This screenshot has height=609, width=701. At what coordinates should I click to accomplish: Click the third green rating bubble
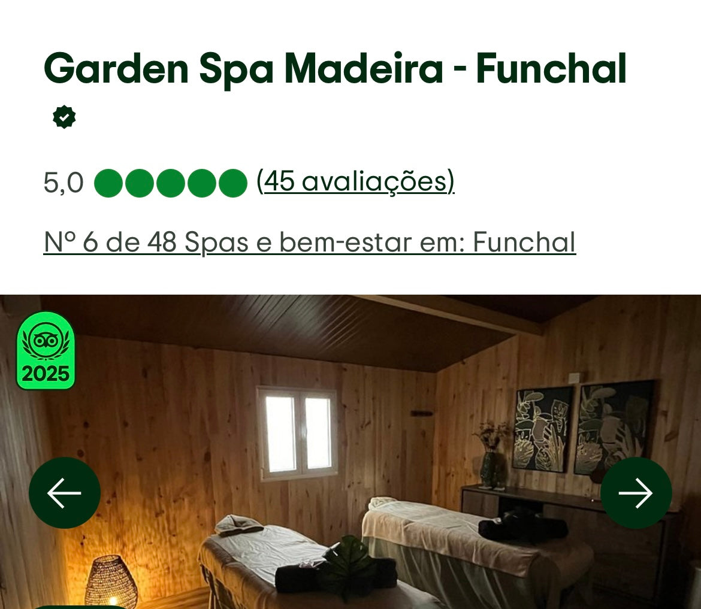point(171,183)
